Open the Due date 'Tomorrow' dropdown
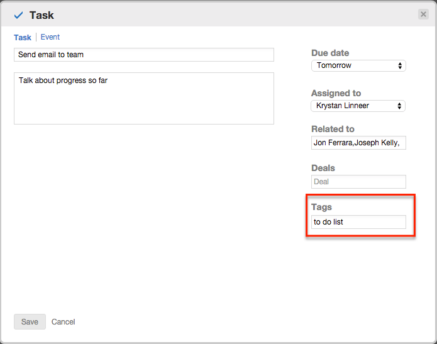 (x=358, y=65)
